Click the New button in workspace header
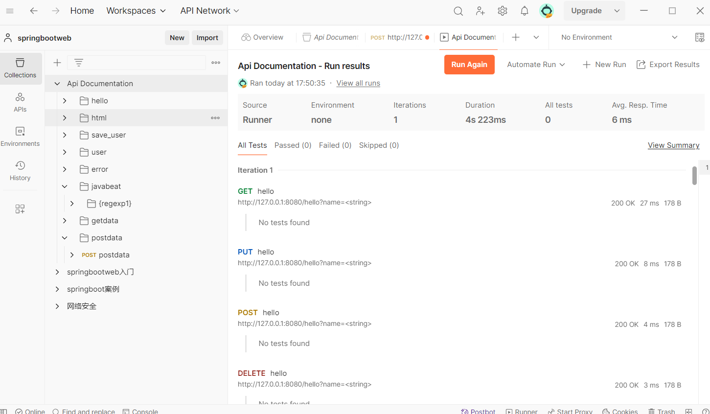 tap(177, 38)
